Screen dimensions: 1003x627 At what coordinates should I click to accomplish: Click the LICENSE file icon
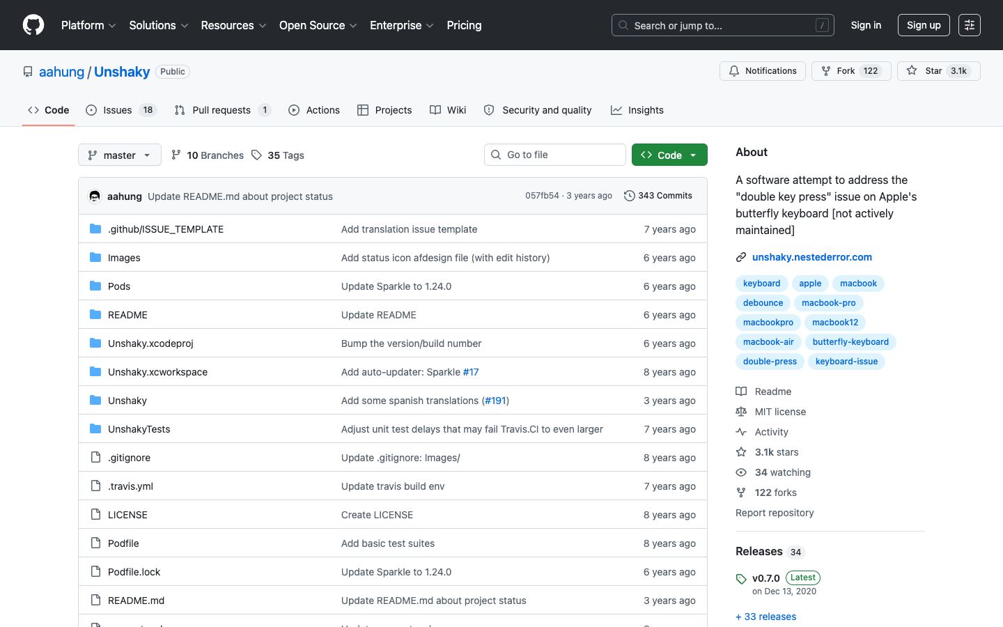95,515
